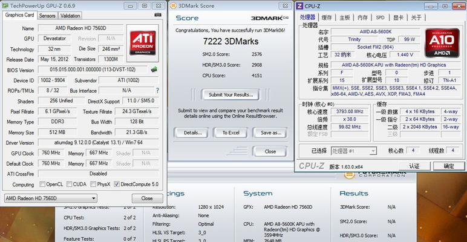Click the GPU-Z title bar icon

pos(5,5)
